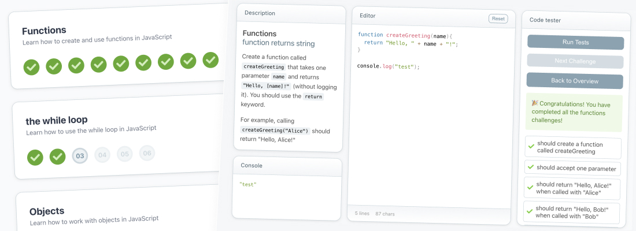Select while loop challenge 06
The width and height of the screenshot is (636, 231).
click(147, 153)
